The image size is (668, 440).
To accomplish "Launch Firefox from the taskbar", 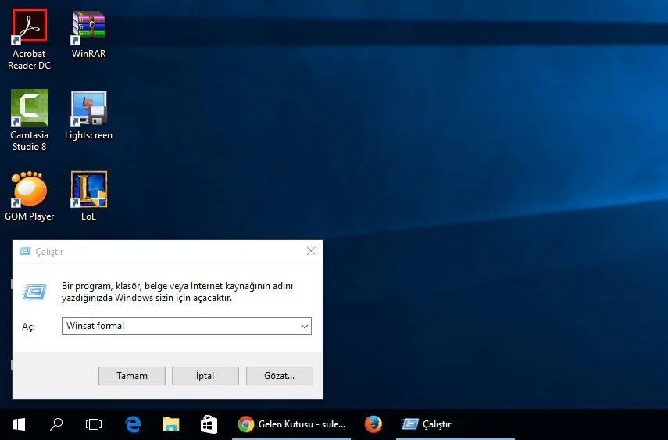I will [373, 424].
